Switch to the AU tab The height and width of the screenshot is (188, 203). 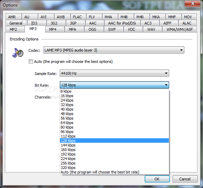pos(30,17)
